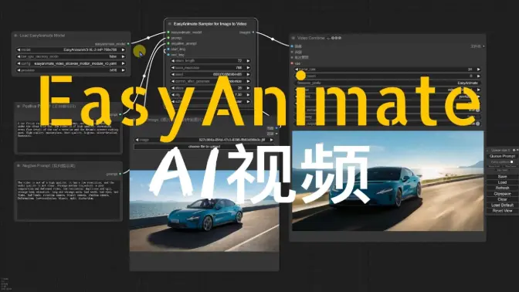Screen dimensions: 519x292
Task: Collapse the Negative Prompt node via its dot
Action: coord(19,165)
